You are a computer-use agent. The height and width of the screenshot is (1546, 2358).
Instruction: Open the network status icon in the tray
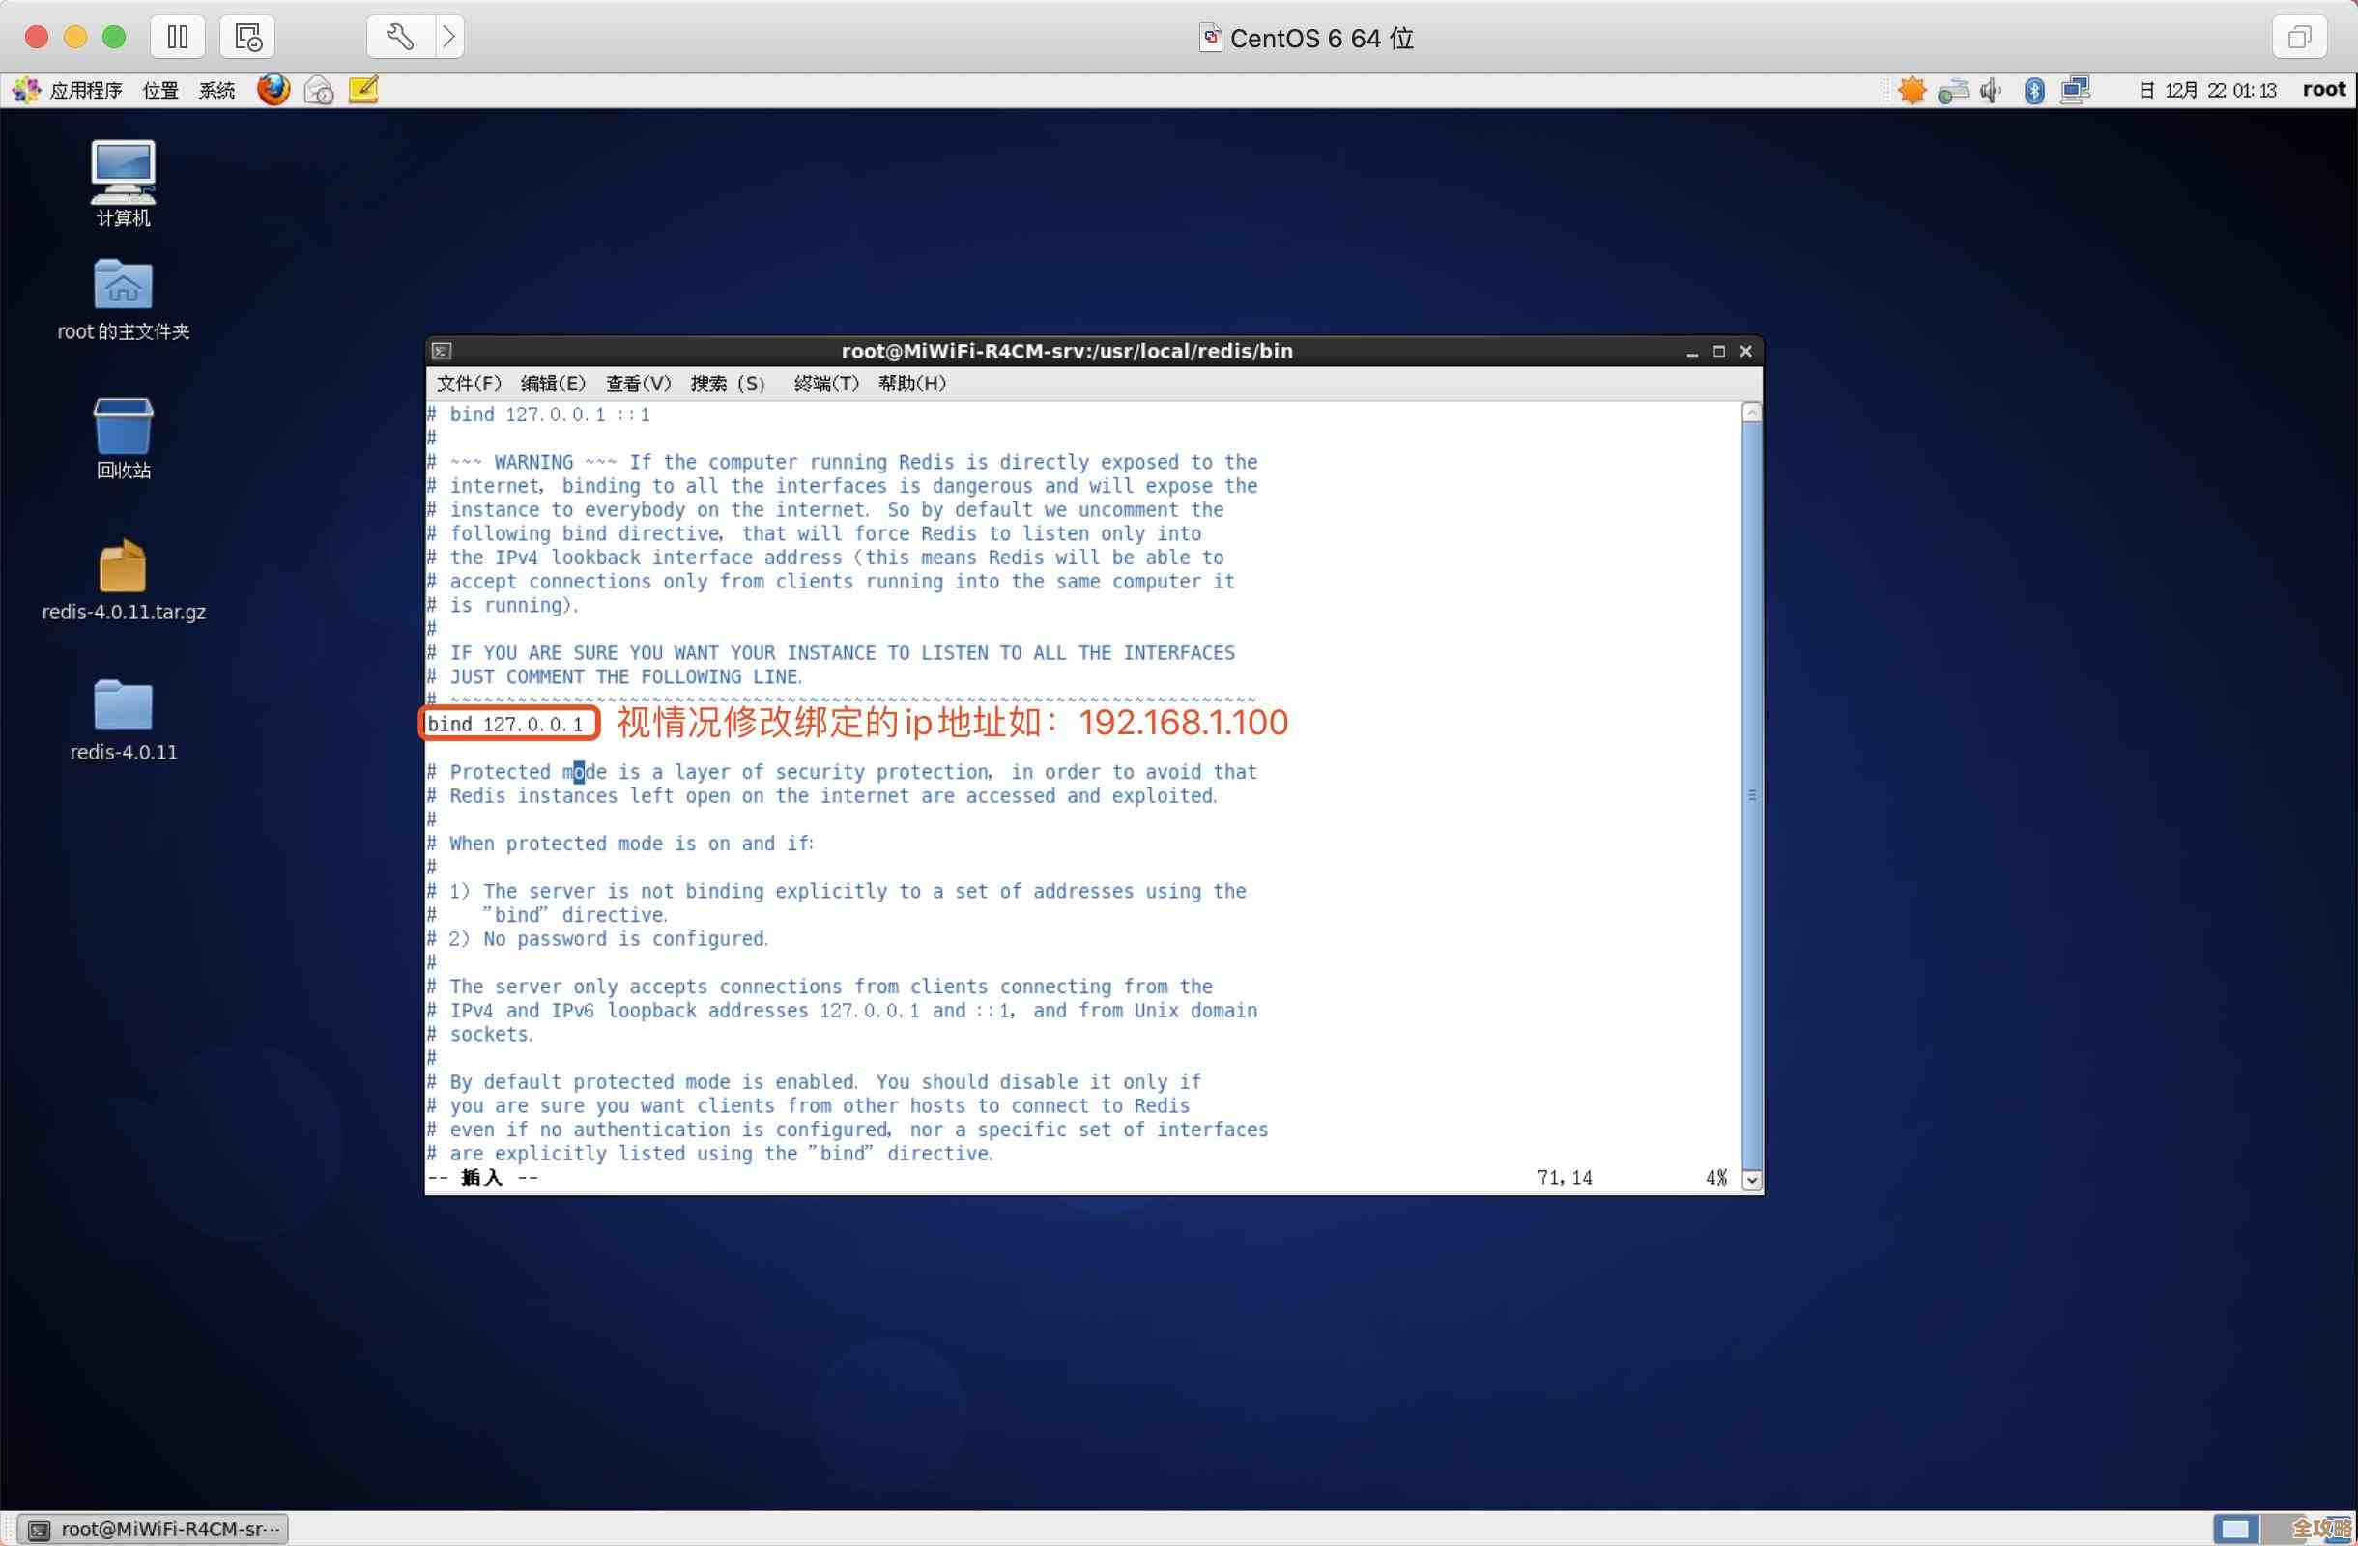[x=1953, y=89]
